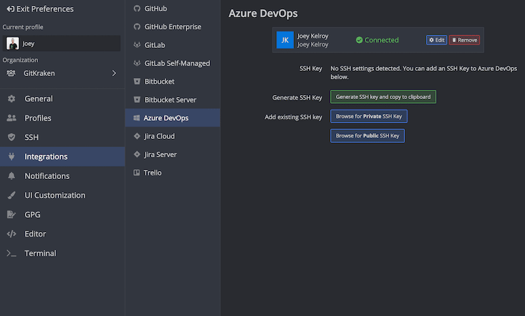The height and width of the screenshot is (316, 525).
Task: Remove the connected Azure DevOps account
Action: click(464, 40)
